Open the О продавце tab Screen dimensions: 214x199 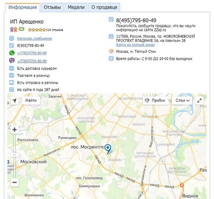pos(104,7)
